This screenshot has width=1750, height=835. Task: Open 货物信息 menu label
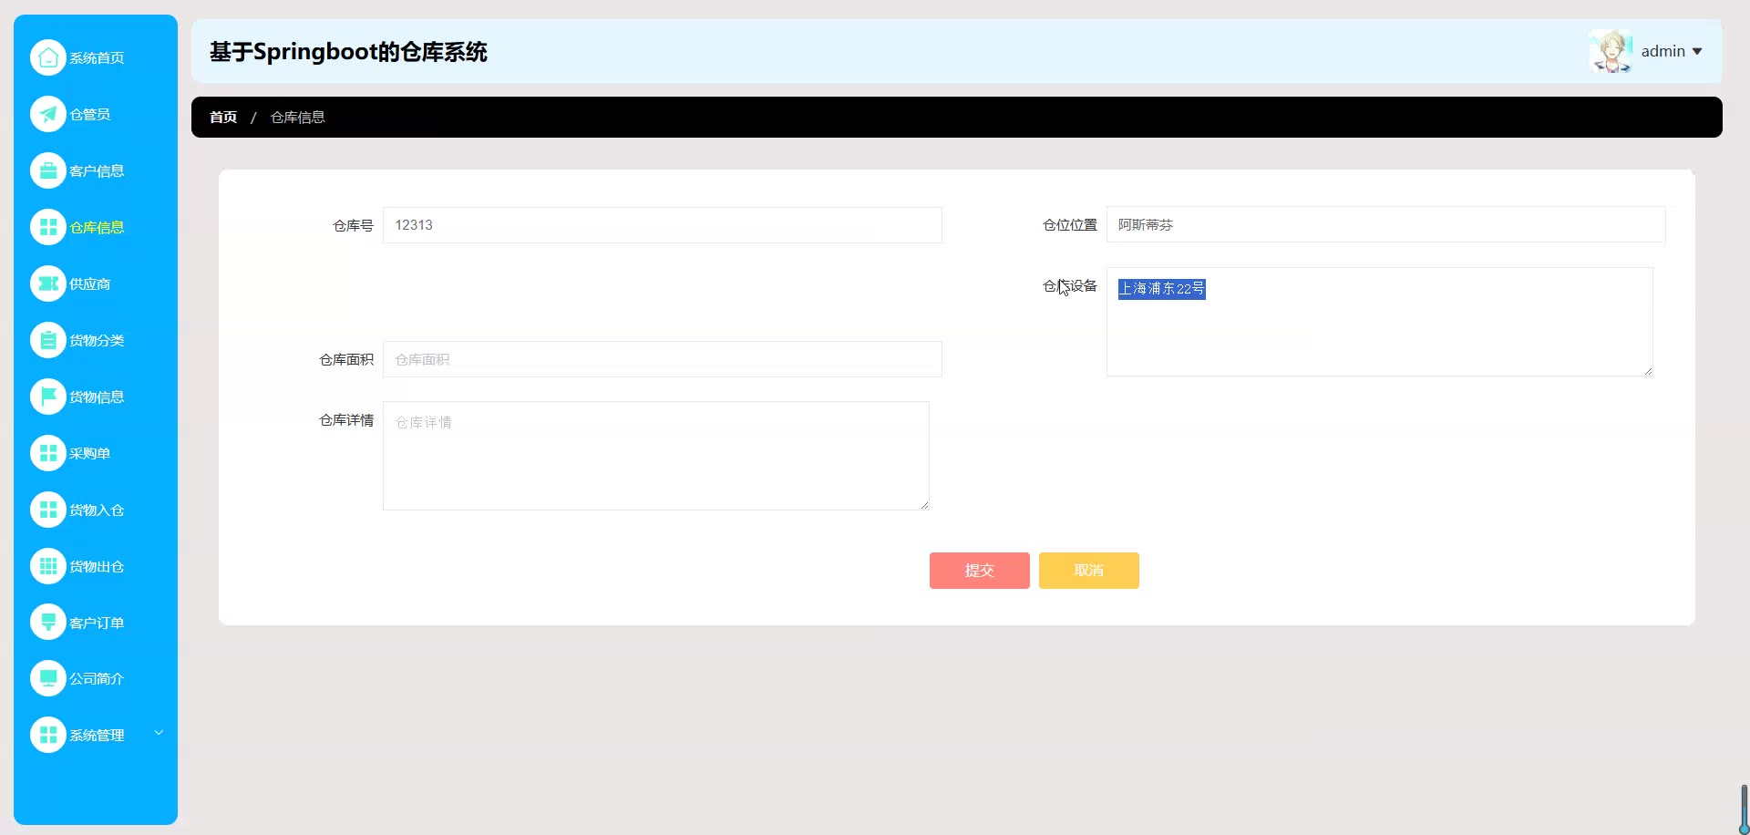97,397
